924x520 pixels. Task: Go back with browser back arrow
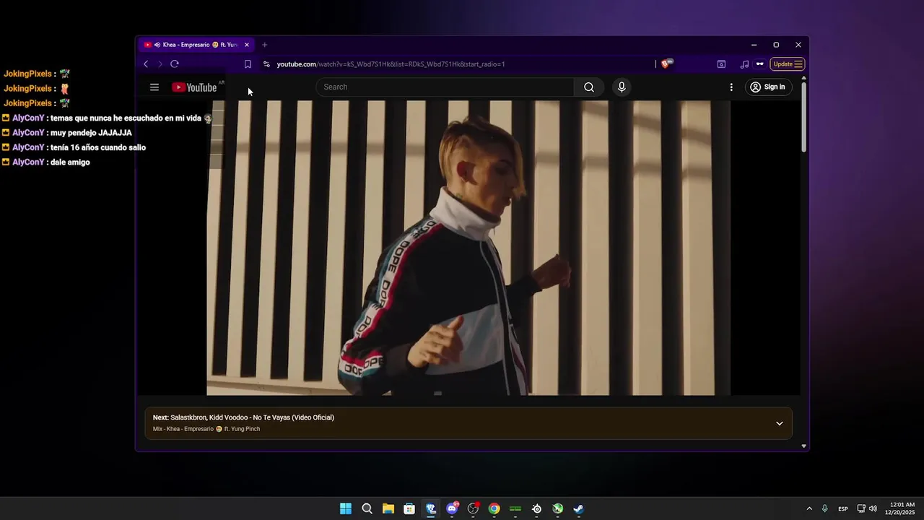tap(146, 64)
